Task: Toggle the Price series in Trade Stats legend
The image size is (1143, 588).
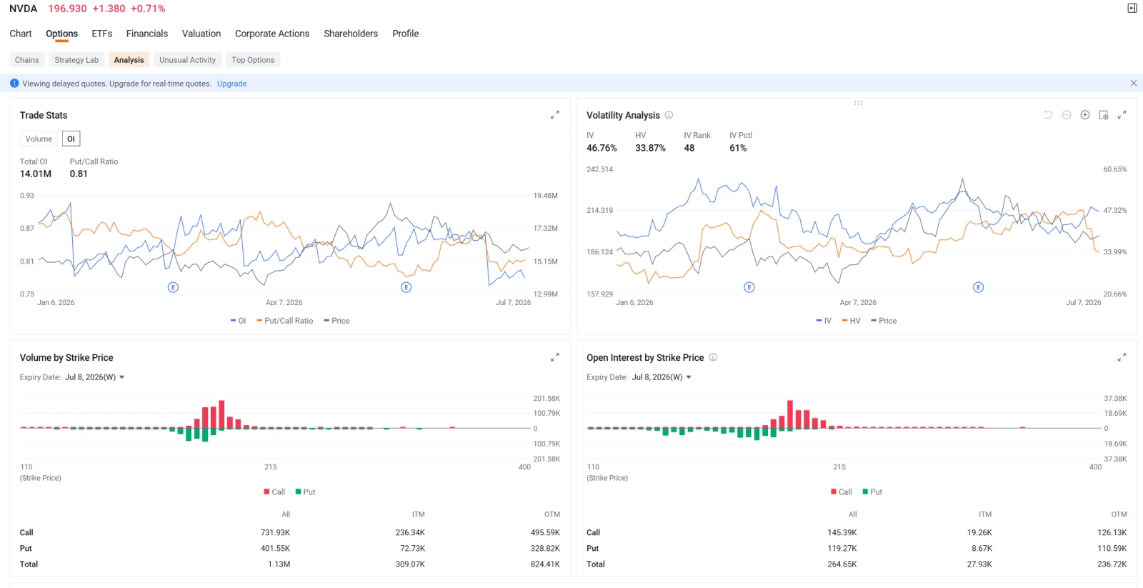Action: 336,321
